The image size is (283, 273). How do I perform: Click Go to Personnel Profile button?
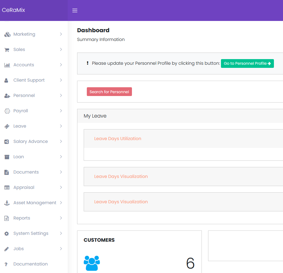point(247,63)
